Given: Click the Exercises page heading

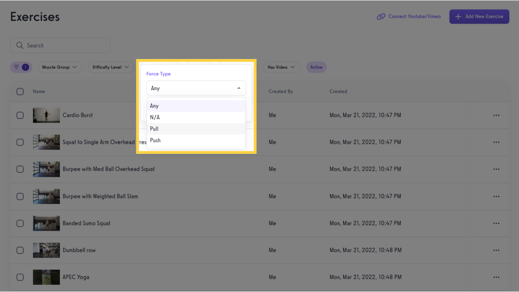Looking at the screenshot, I should [x=35, y=17].
